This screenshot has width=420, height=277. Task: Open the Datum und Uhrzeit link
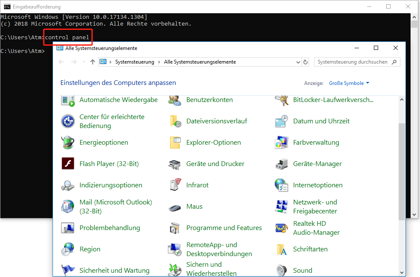click(x=321, y=121)
